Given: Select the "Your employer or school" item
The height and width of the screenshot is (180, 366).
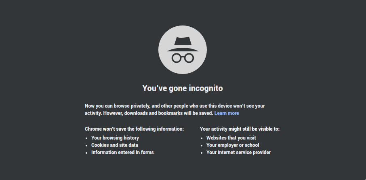Looking at the screenshot, I should tap(233, 145).
